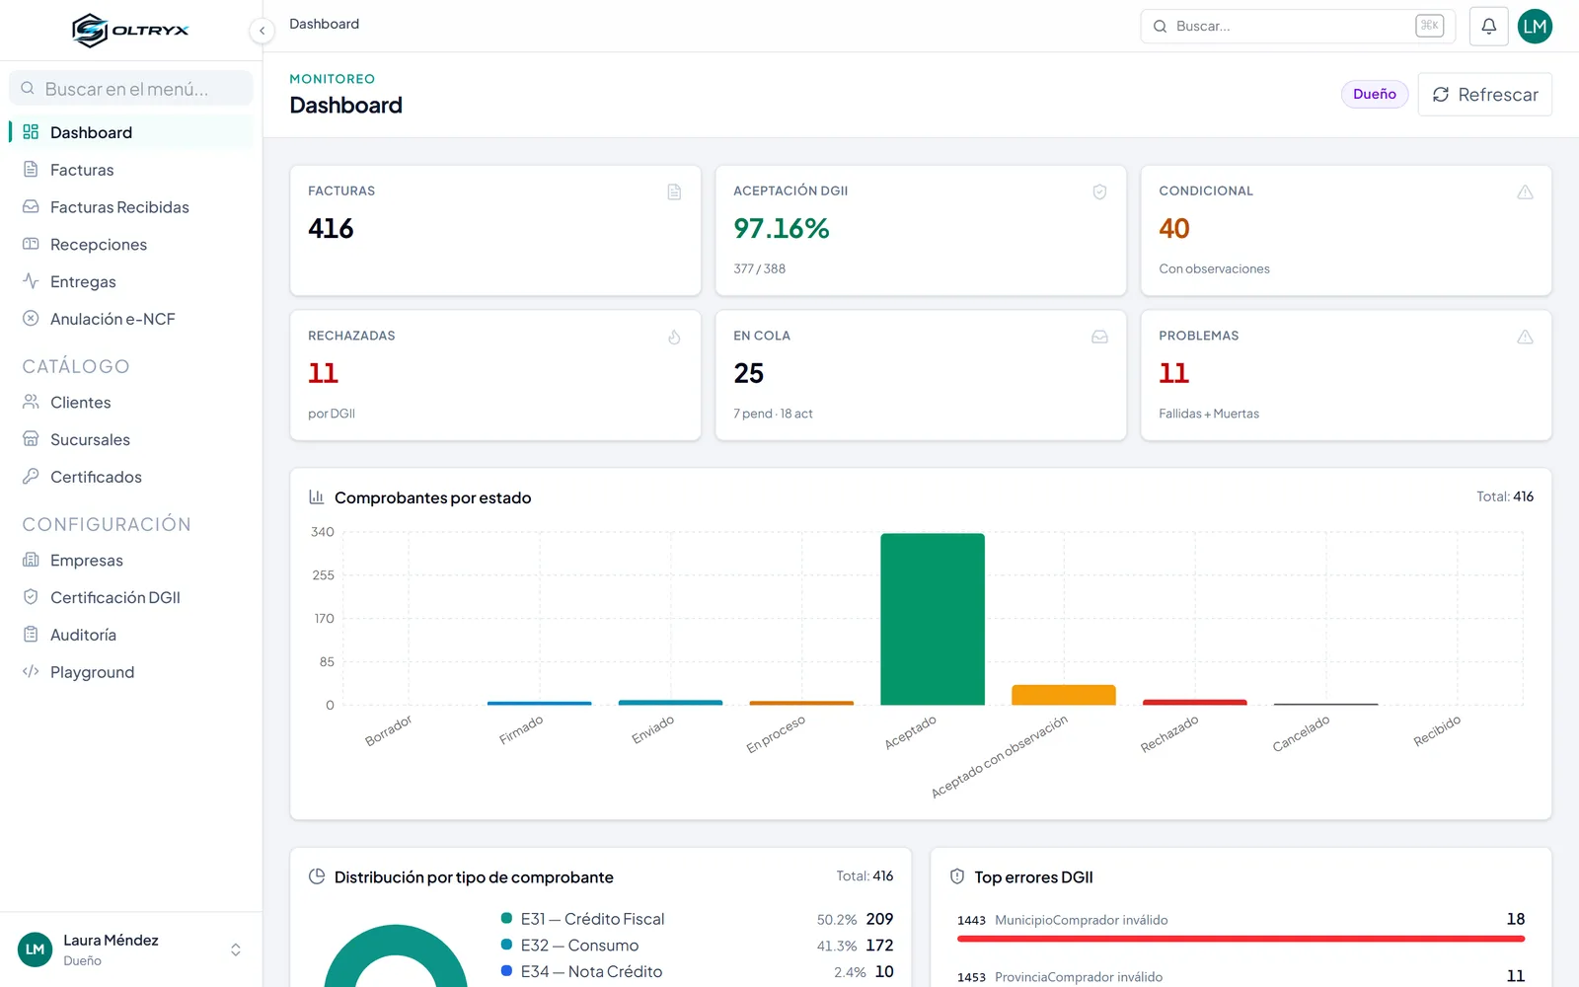
Task: Click the E31 — Crédito Fiscal legend dot
Action: click(x=506, y=919)
